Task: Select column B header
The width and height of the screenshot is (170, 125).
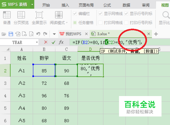Action: (x=44, y=49)
